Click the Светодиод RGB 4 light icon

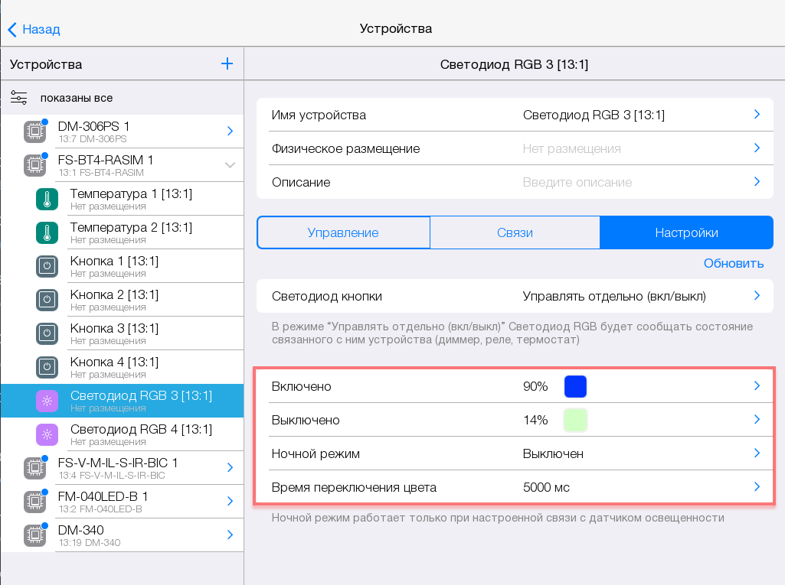pos(47,434)
